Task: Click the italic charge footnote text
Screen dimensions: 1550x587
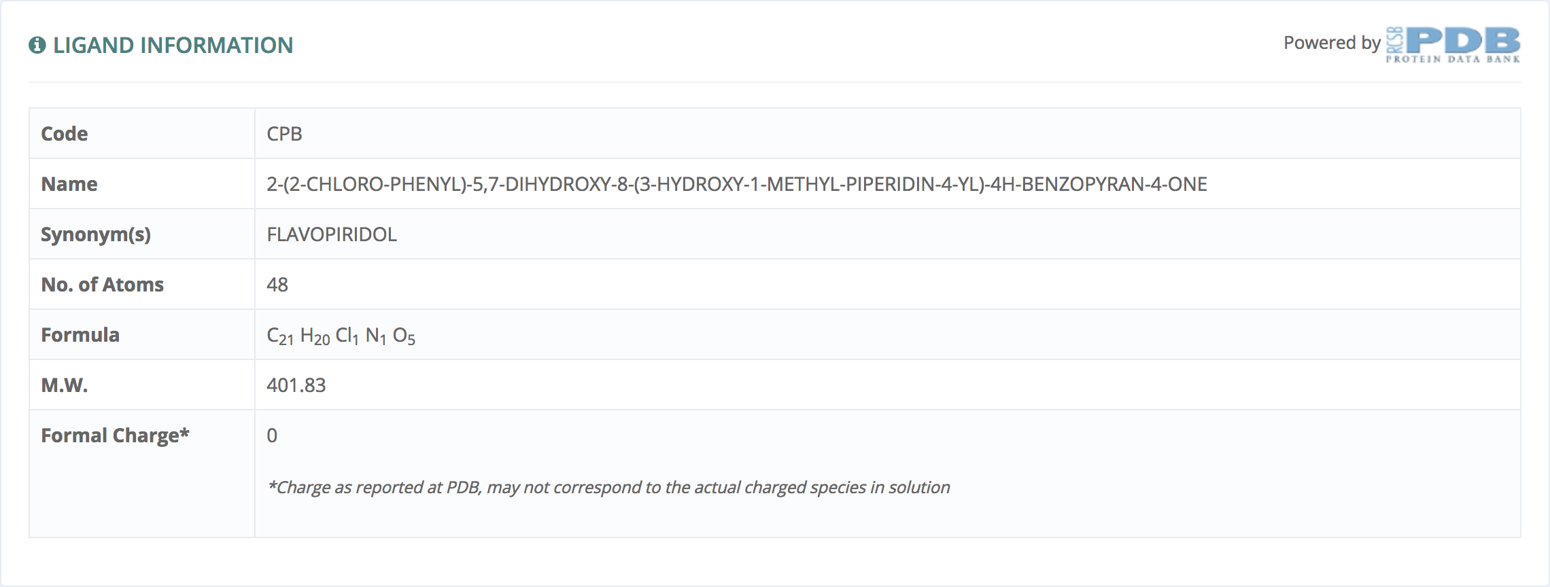Action: [x=608, y=487]
